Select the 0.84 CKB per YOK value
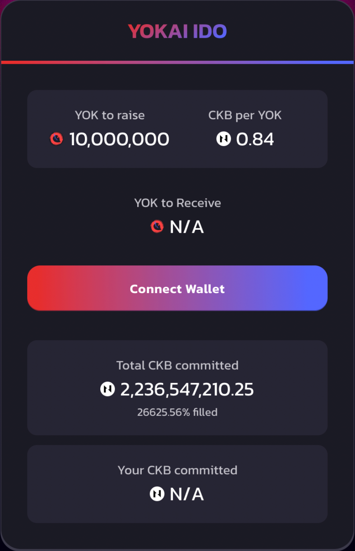The image size is (355, 551). click(255, 139)
